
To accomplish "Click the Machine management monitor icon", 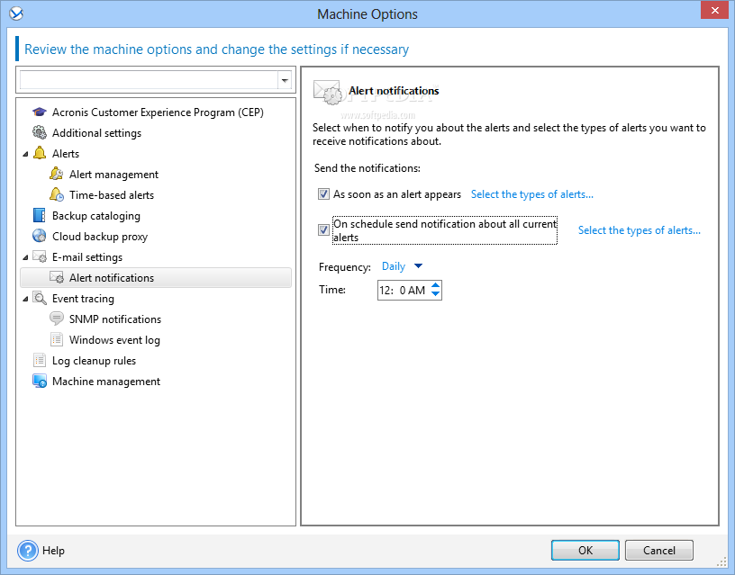I will (x=40, y=382).
